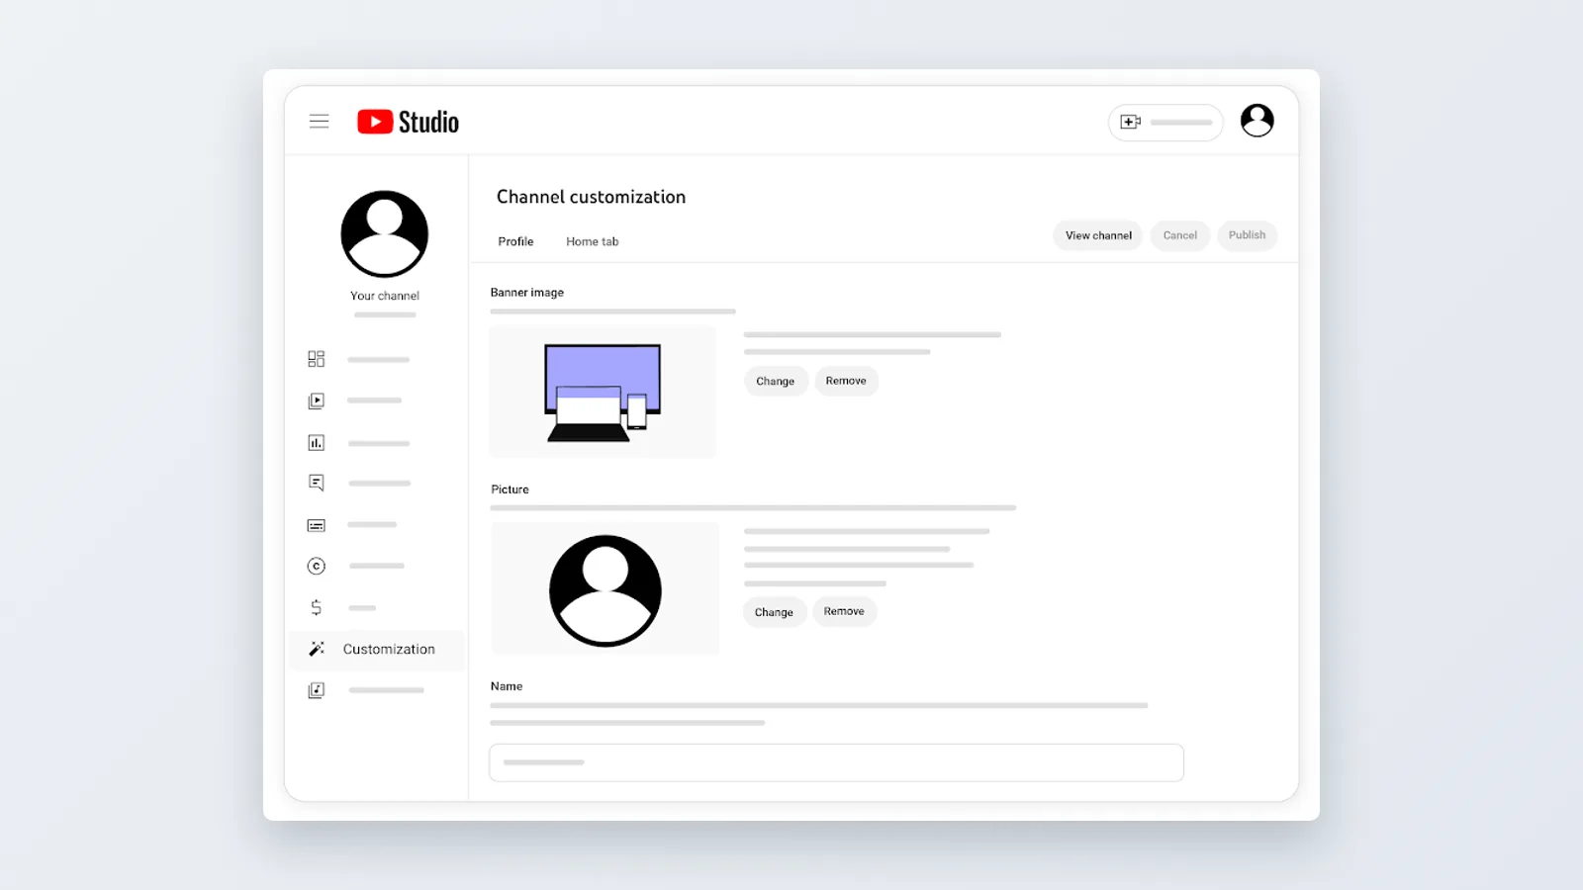Remove the channel picture
The image size is (1583, 890).
[x=844, y=612]
